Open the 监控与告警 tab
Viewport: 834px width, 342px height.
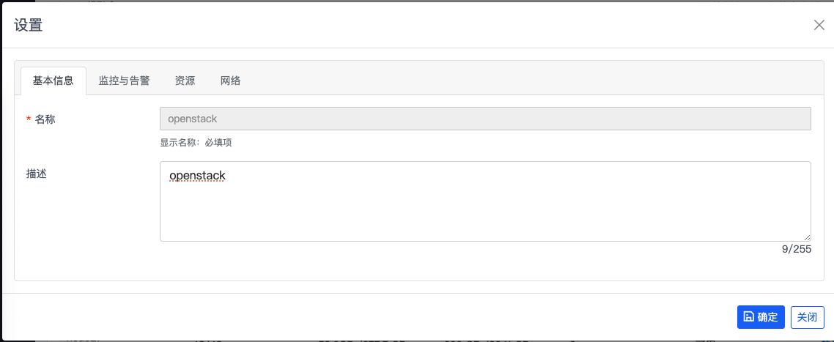click(x=124, y=81)
